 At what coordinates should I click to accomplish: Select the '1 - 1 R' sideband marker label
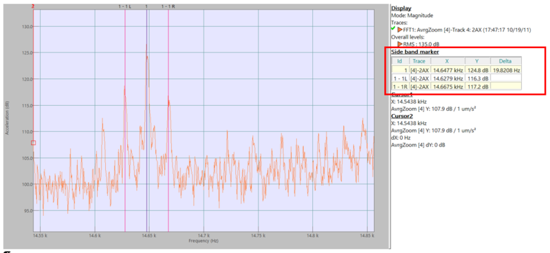pos(168,6)
